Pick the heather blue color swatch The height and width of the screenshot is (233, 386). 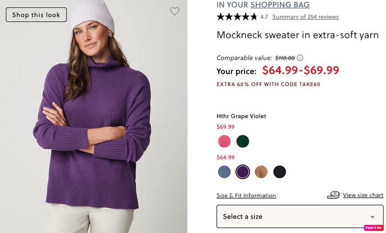coord(224,172)
